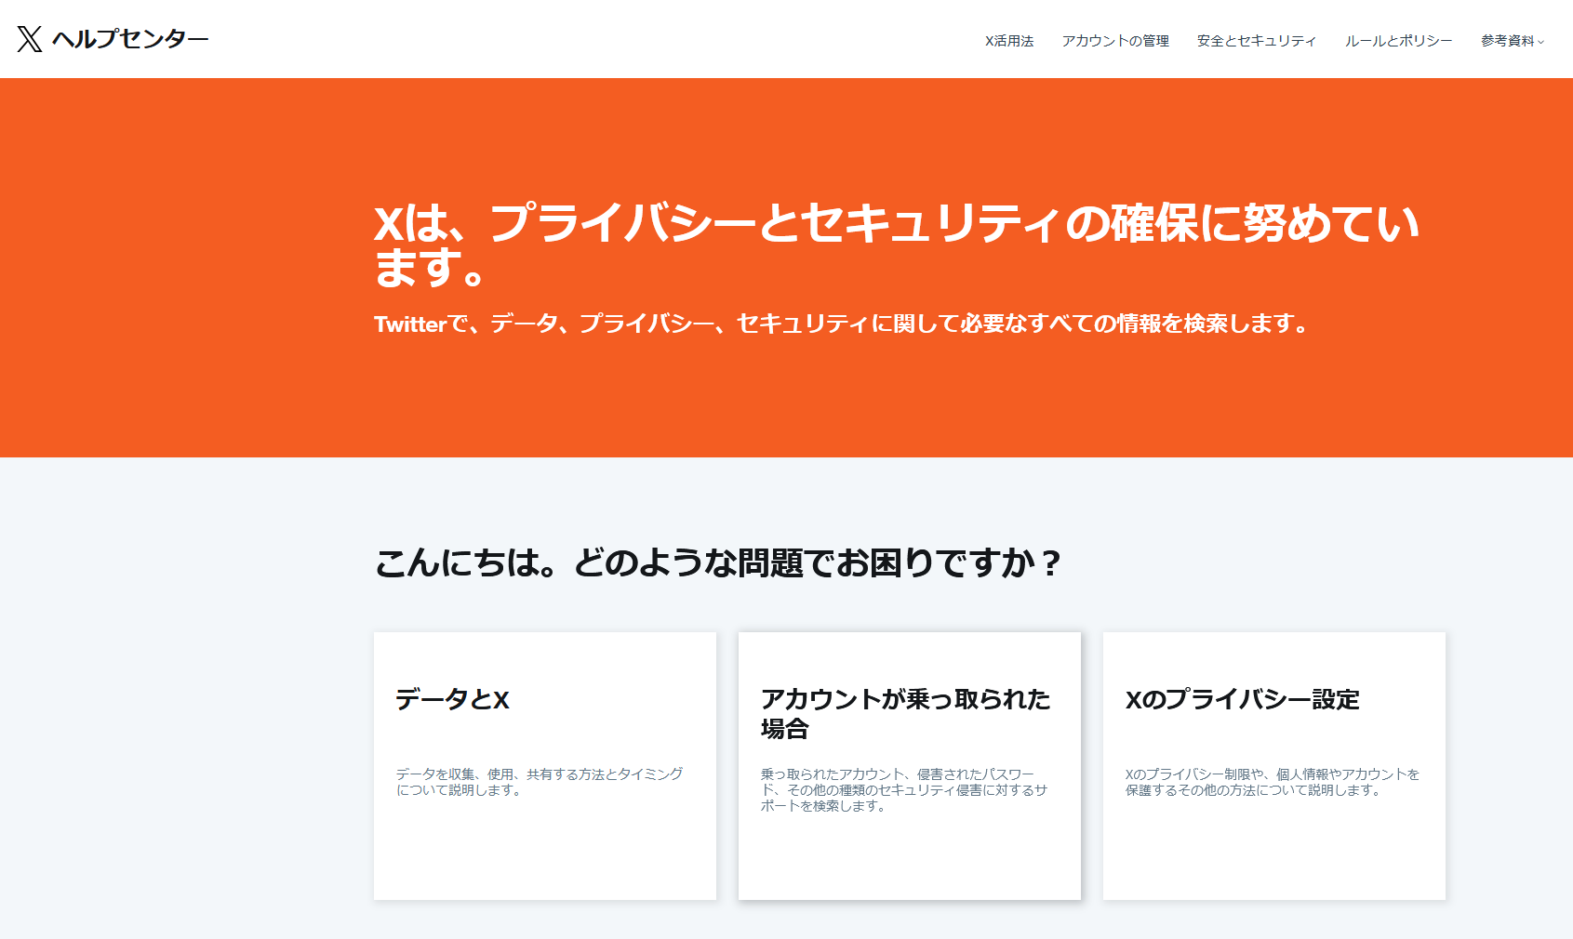This screenshot has height=939, width=1573.
Task: Open the Xのプライバシー設定 card
Action: tap(1274, 766)
